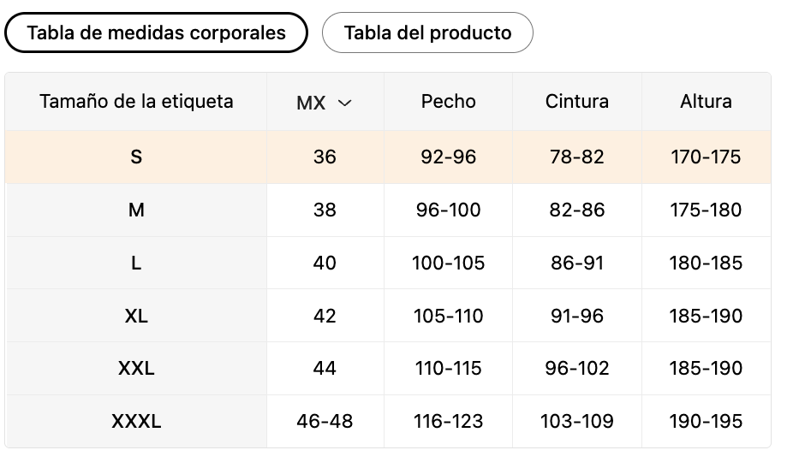Open the Tabla del producto tab

[427, 33]
